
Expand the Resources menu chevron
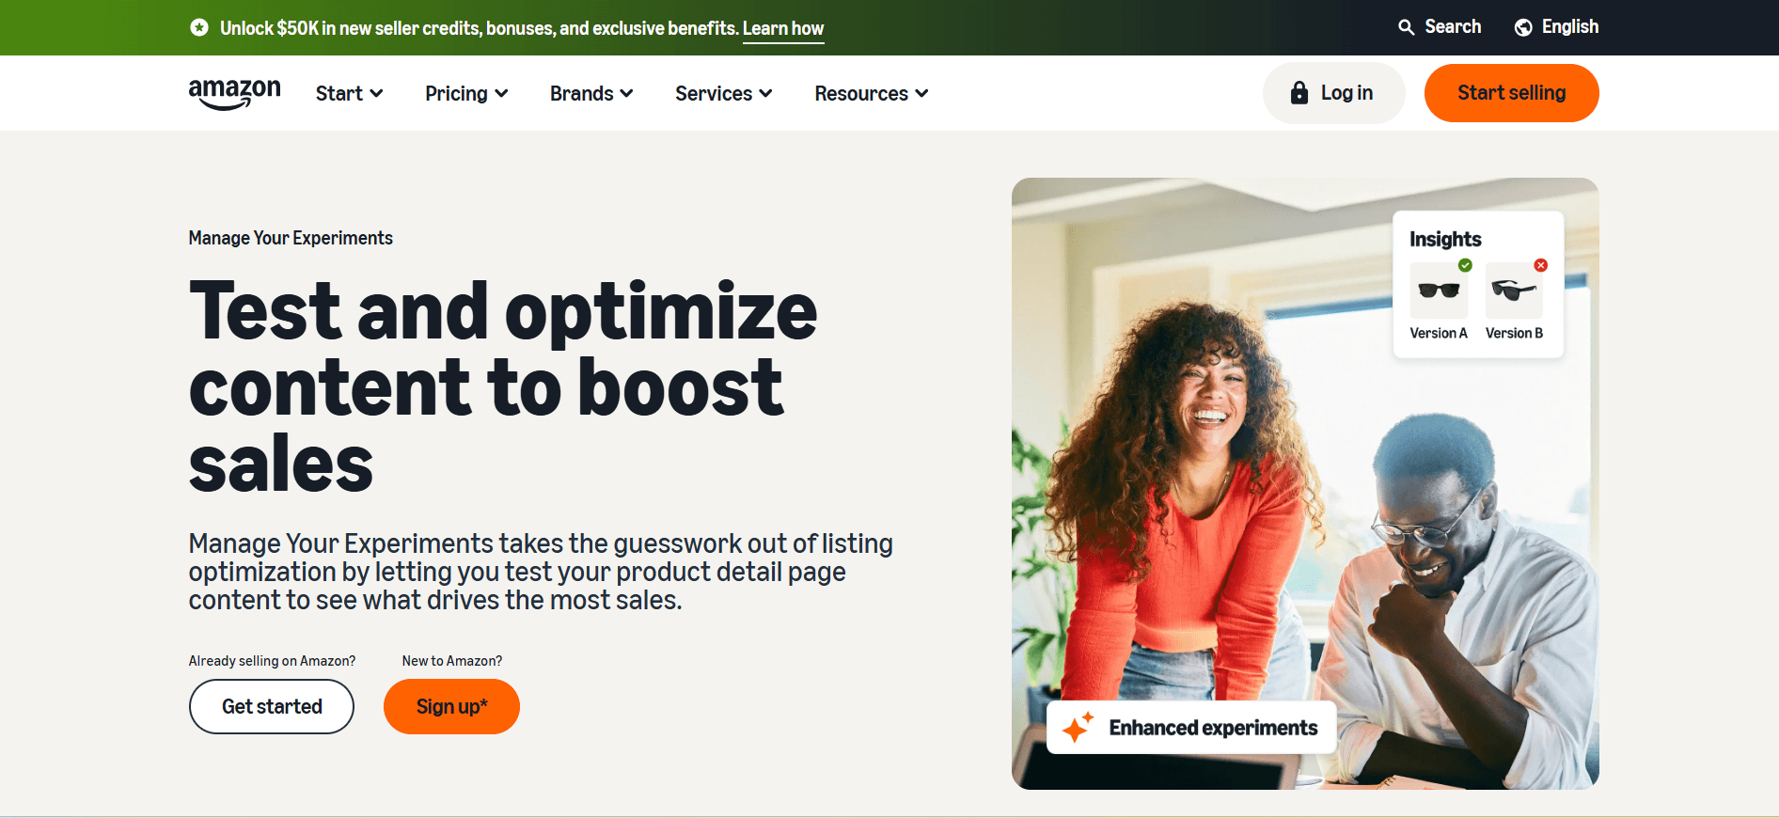click(921, 93)
